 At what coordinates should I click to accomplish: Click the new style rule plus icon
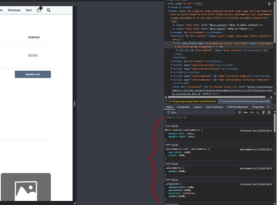258,112
